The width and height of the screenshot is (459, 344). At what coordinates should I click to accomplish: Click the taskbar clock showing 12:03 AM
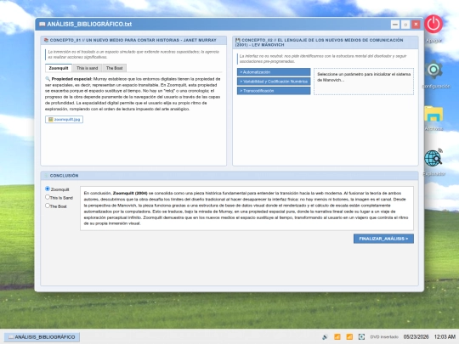tap(445, 337)
